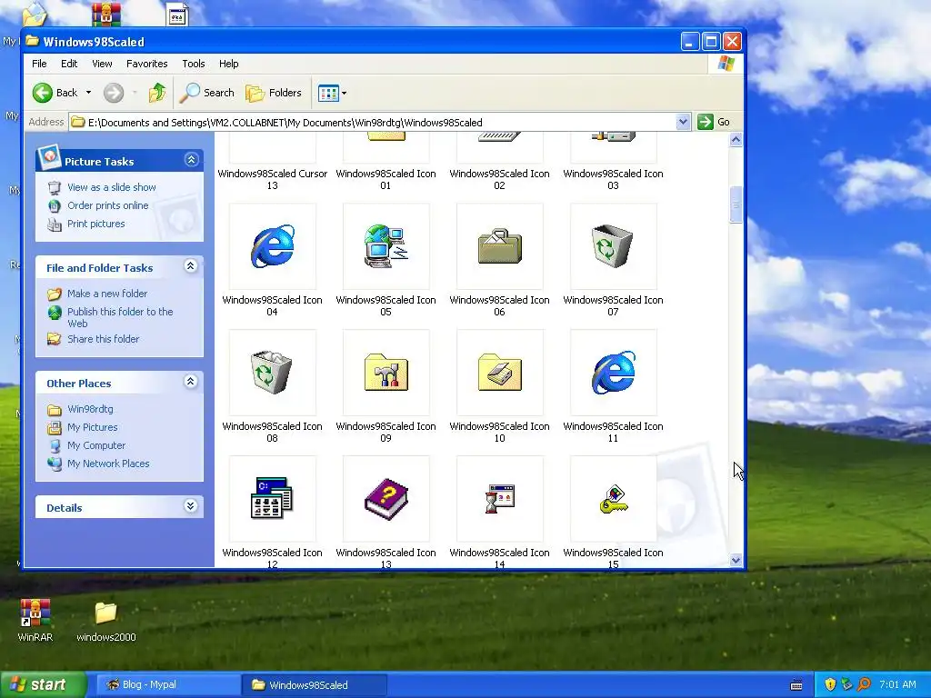Select WinRAR desktop shortcut

click(35, 620)
